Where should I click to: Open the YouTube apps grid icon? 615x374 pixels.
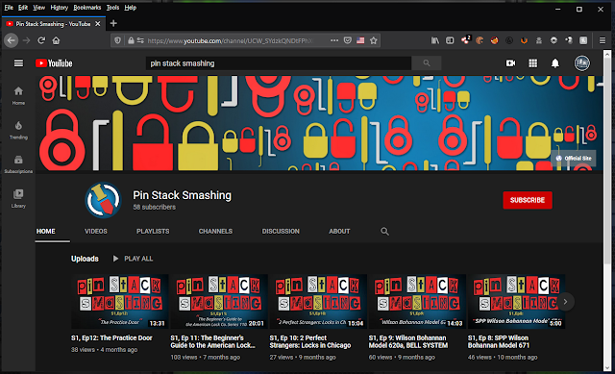tap(532, 63)
